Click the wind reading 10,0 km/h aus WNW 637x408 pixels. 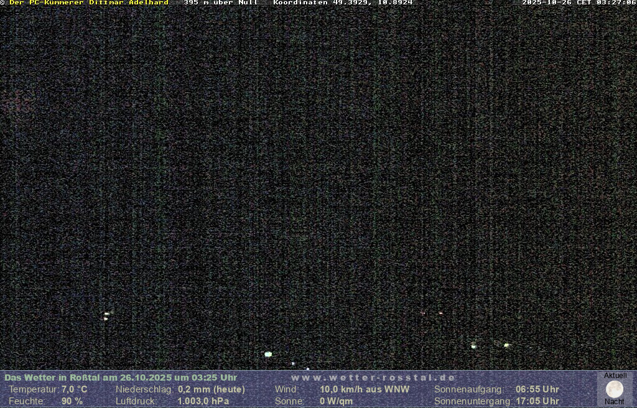pos(365,389)
